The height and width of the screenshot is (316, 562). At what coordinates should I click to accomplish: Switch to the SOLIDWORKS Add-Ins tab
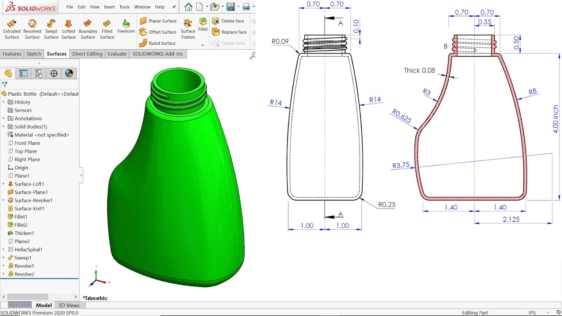tap(158, 54)
